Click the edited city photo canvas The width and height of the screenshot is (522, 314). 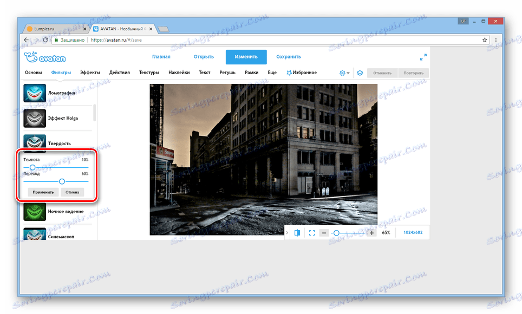pos(263,159)
